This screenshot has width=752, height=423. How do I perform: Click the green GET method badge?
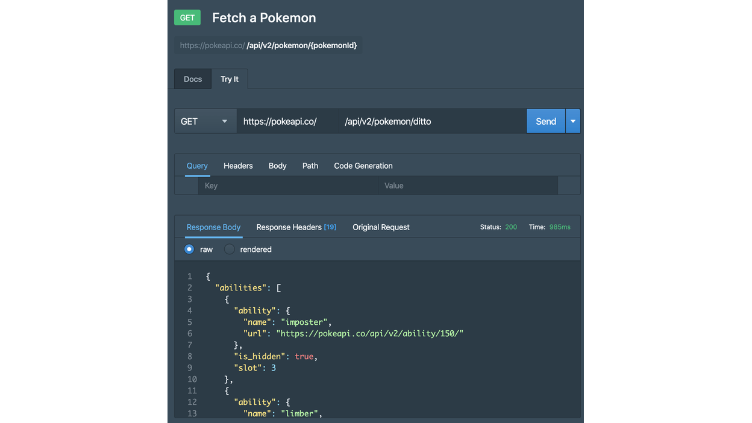point(187,17)
